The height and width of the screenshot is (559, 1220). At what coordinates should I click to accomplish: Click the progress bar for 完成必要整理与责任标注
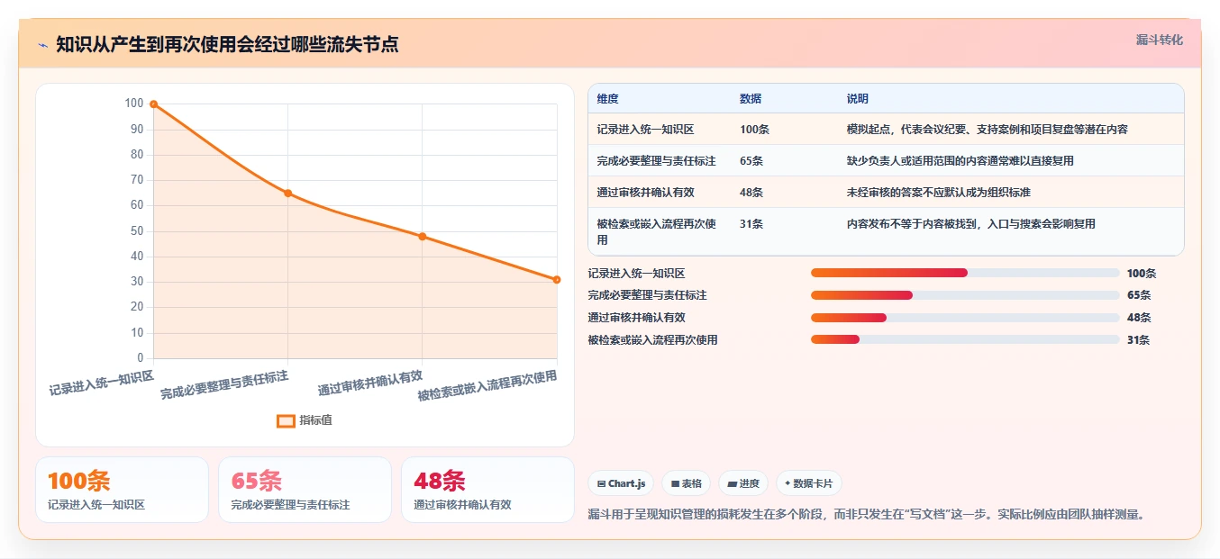(965, 295)
